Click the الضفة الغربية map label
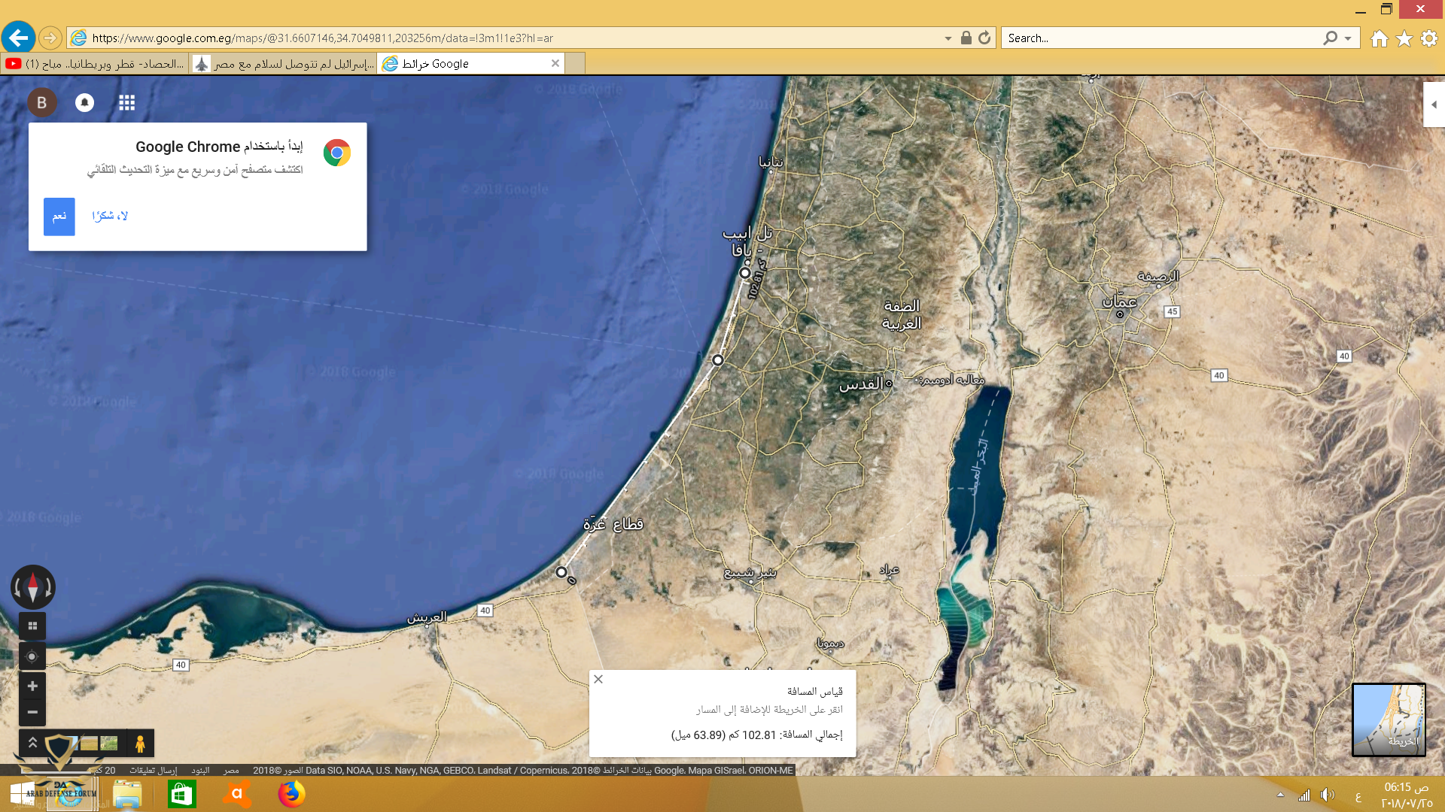This screenshot has width=1445, height=812. (902, 315)
